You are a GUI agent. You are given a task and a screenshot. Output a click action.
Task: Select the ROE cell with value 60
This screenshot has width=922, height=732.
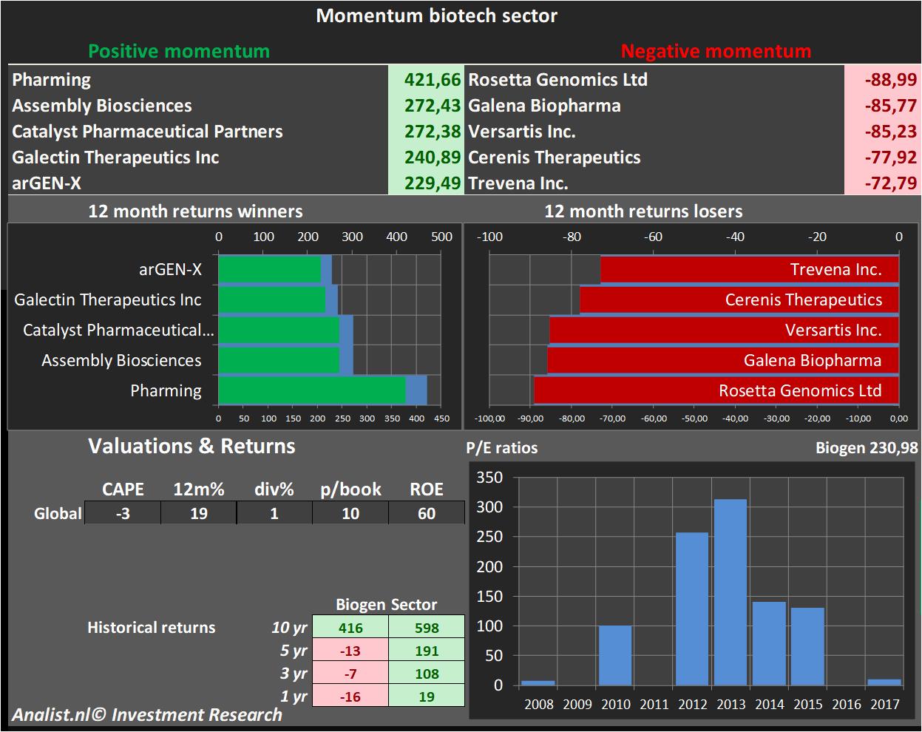pos(427,513)
